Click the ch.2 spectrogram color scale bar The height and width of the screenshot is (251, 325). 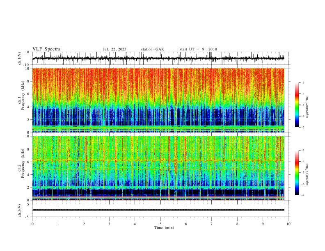pos(297,173)
